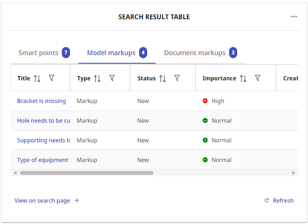Open the Importance column filter
The image size is (308, 224).
[x=258, y=78]
